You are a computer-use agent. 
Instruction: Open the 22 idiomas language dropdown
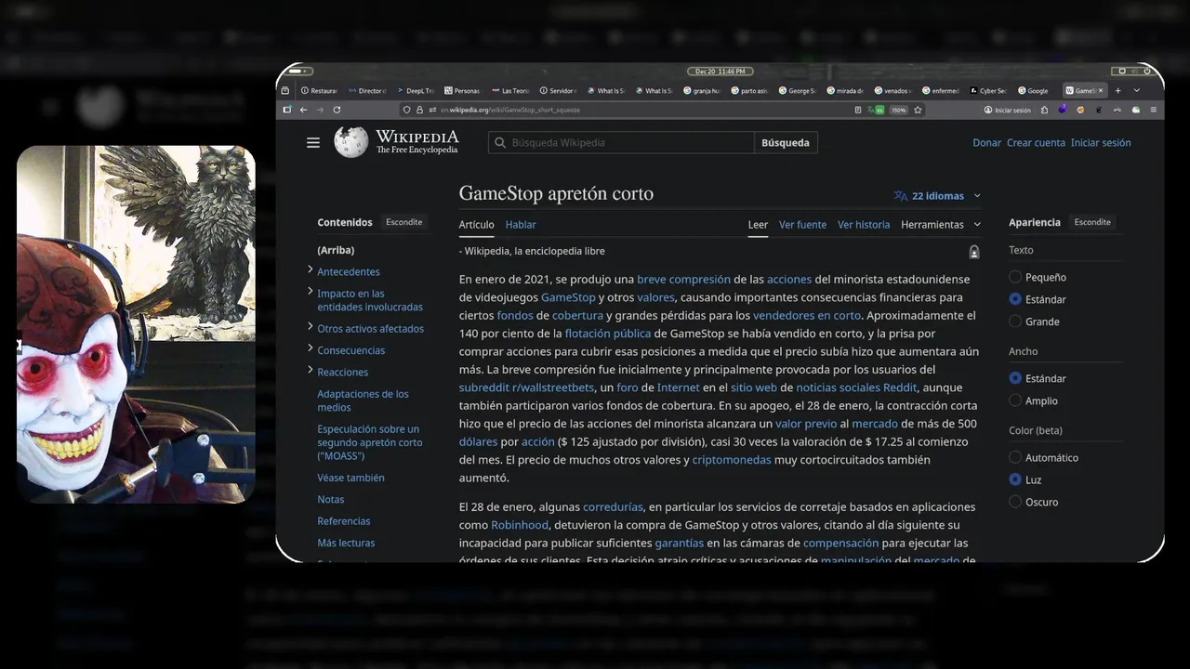coord(937,196)
